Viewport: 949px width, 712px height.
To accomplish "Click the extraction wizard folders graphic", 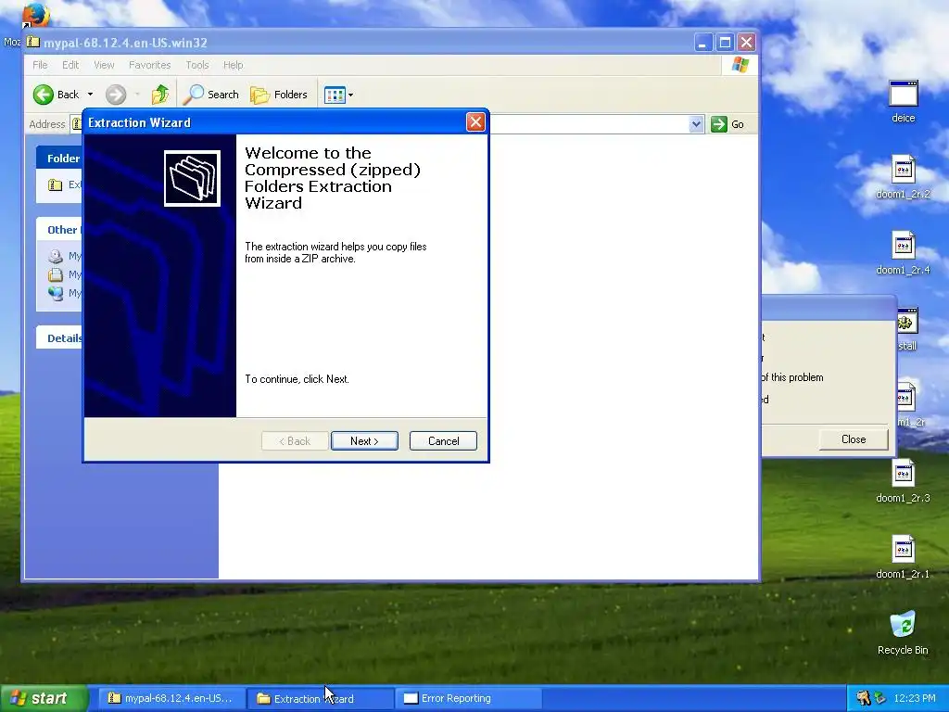I will 192,179.
